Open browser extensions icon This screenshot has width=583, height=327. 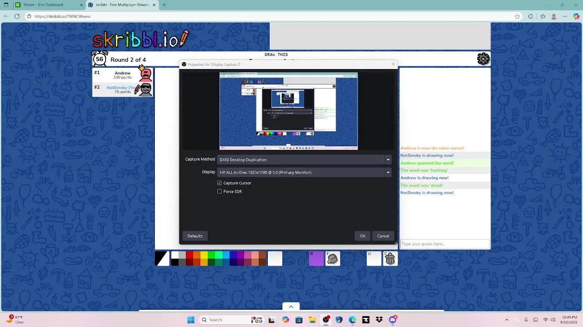coord(531,16)
